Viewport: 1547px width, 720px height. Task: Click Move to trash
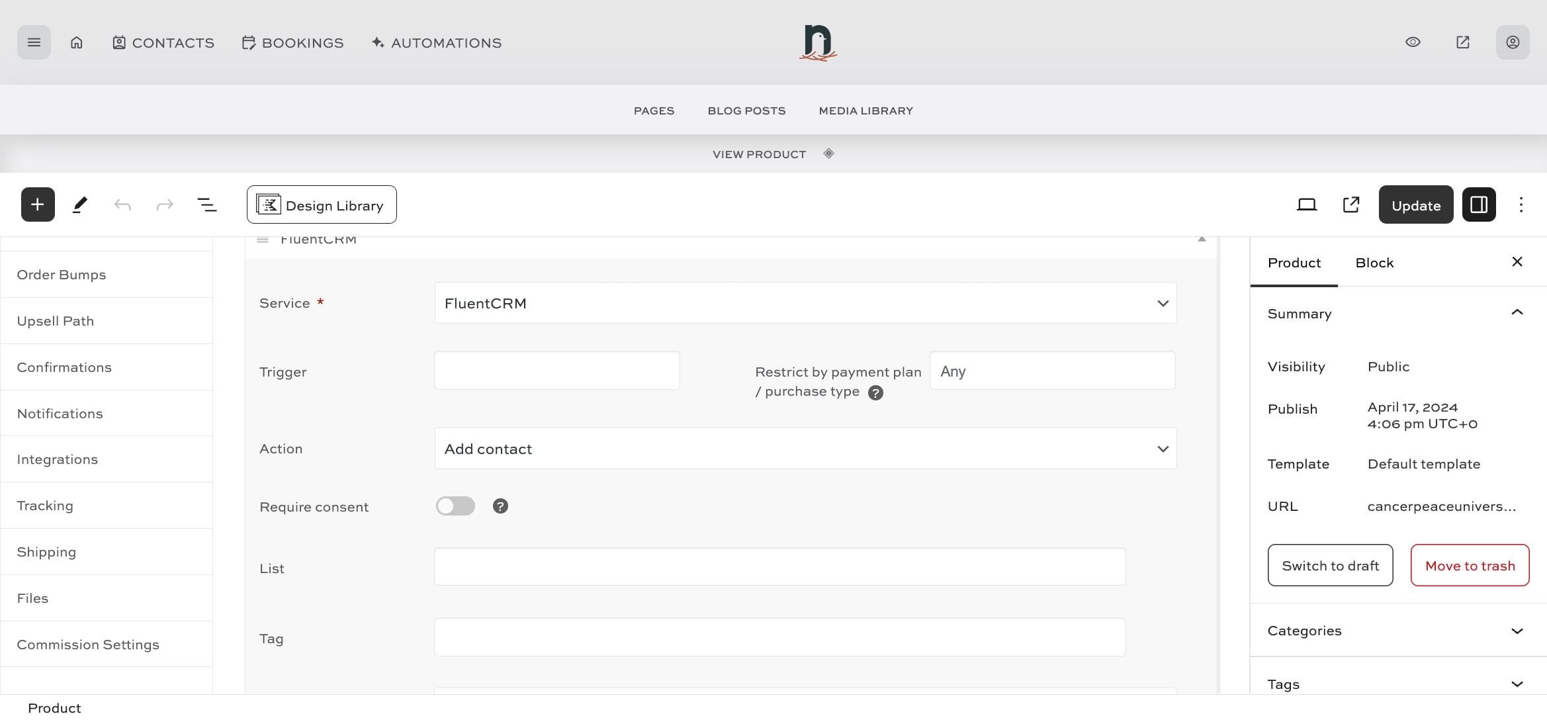[x=1470, y=565]
